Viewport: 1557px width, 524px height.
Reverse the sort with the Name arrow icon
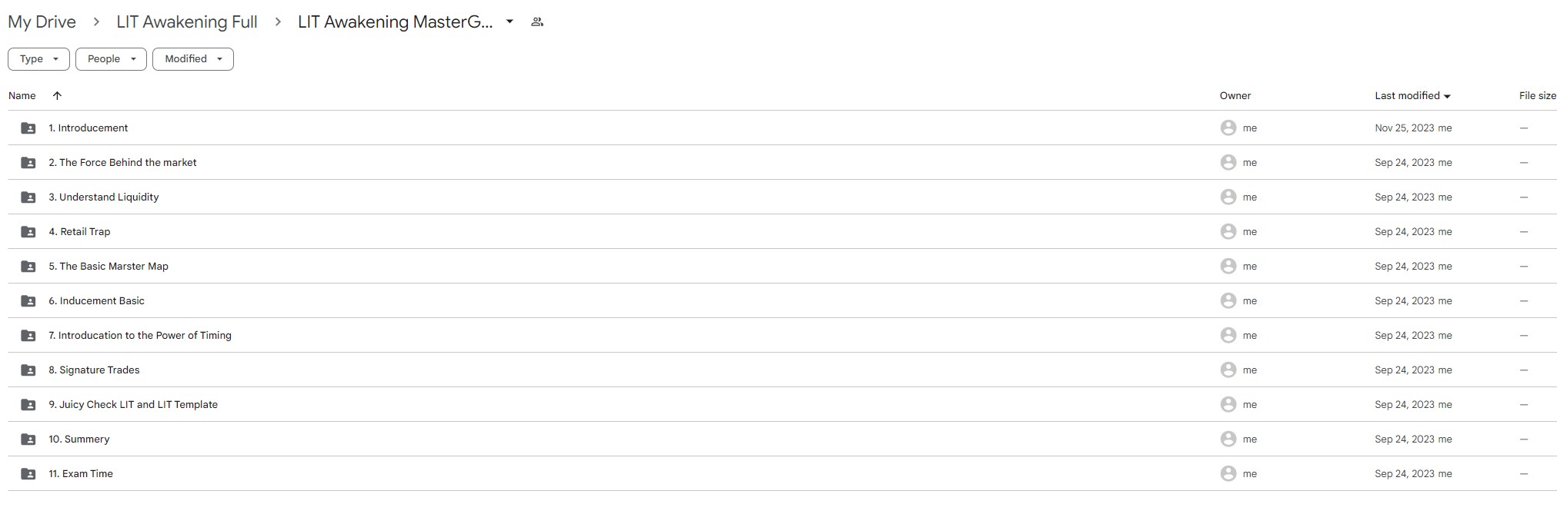tap(57, 96)
